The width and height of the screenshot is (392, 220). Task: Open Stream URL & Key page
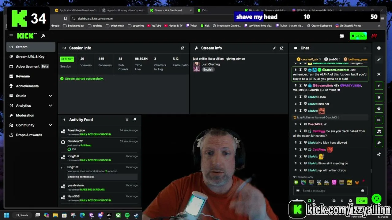coord(31,57)
